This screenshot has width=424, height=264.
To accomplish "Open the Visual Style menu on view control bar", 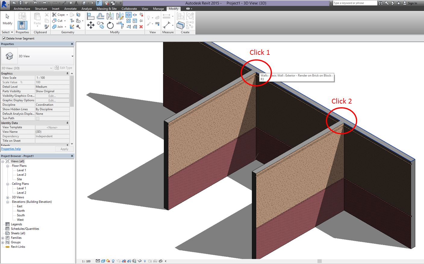I will tap(103, 261).
